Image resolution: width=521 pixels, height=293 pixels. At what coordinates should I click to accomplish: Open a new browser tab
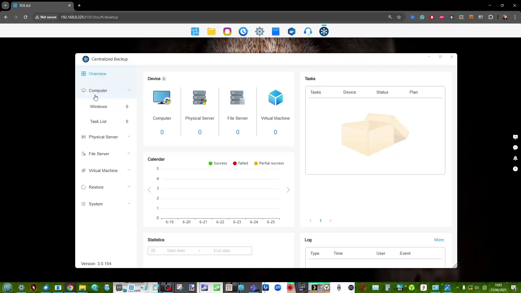click(x=79, y=5)
